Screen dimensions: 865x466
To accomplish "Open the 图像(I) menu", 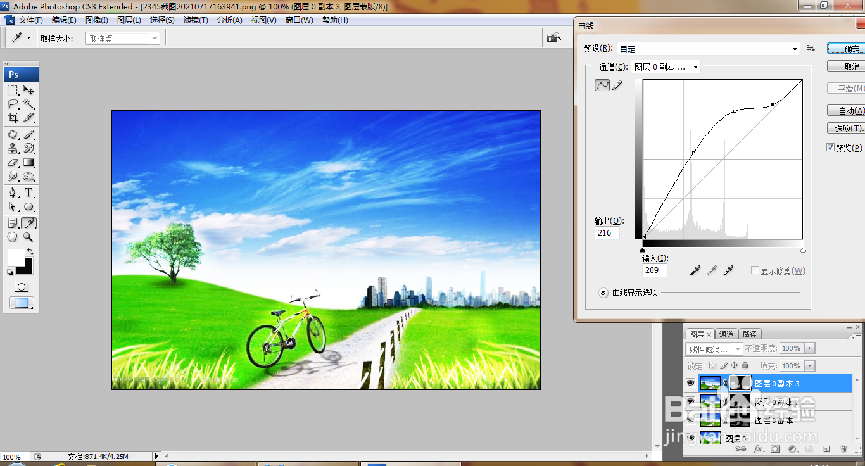I will pyautogui.click(x=96, y=20).
